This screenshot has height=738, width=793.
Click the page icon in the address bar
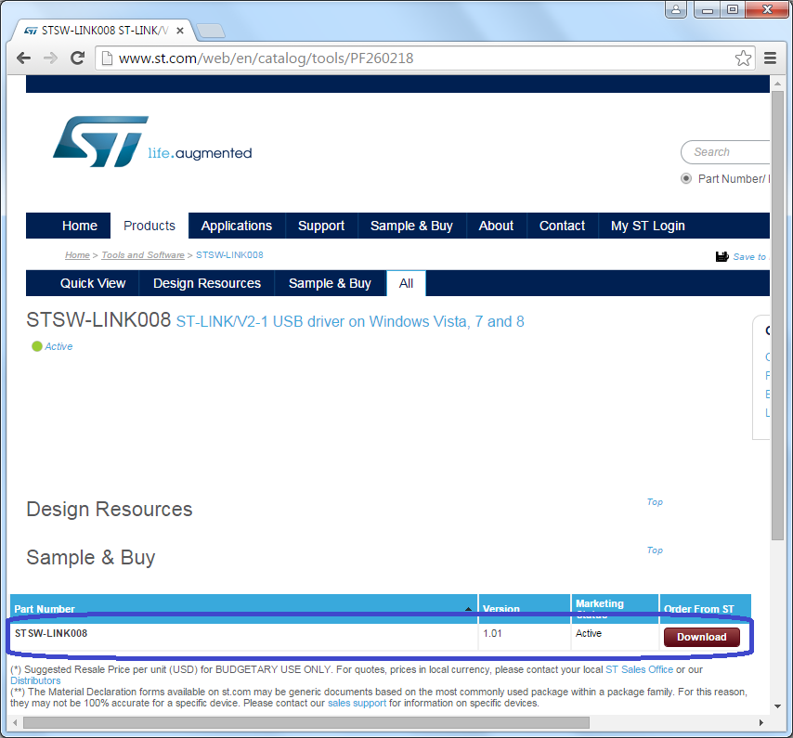(x=107, y=58)
